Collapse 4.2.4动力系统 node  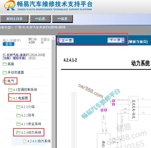pyautogui.click(x=31, y=133)
